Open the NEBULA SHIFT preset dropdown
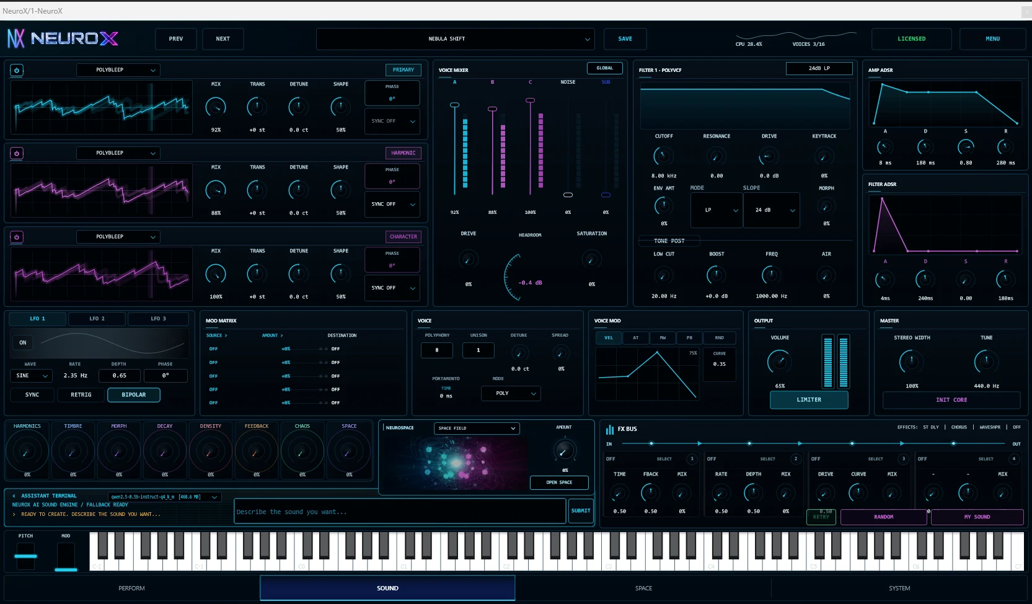This screenshot has width=1032, height=604. coord(456,39)
